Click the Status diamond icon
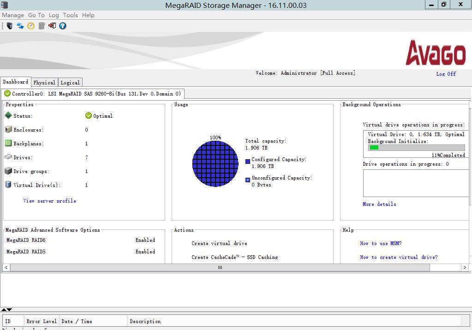This screenshot has height=330, width=472. [8, 115]
